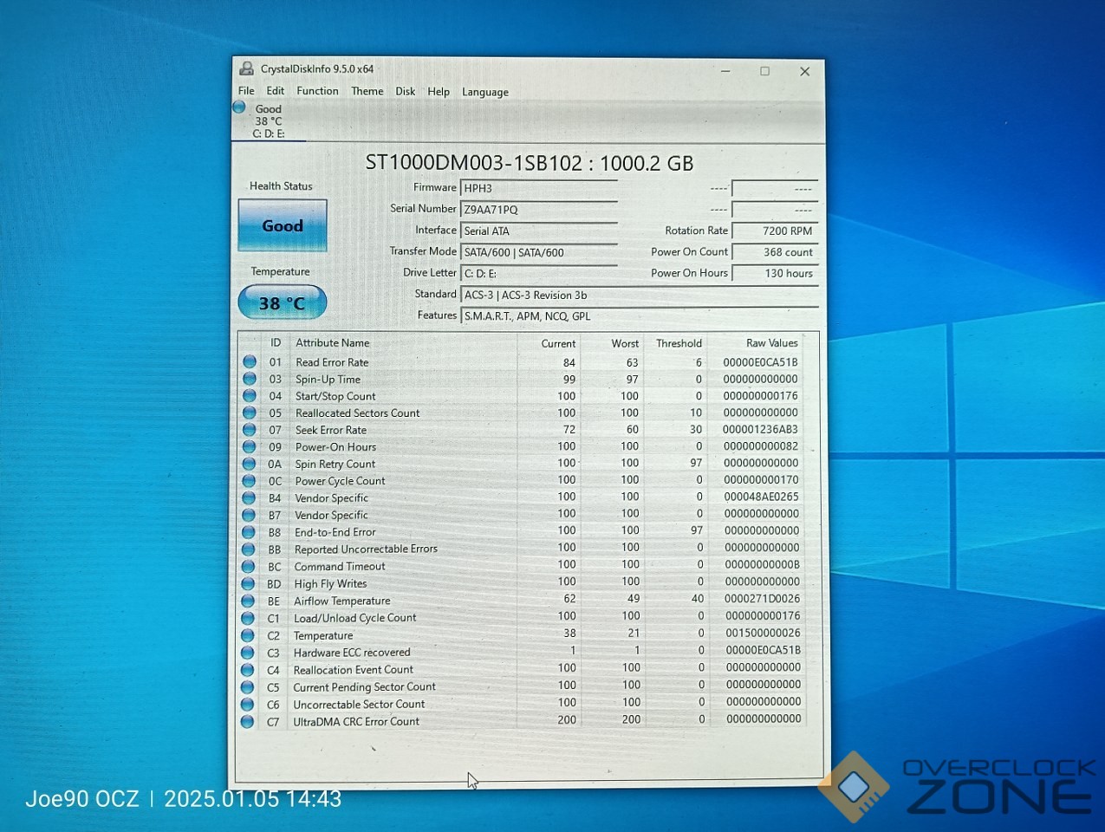This screenshot has width=1105, height=832.
Task: Click raw value 0000271D0026
Action: (763, 599)
